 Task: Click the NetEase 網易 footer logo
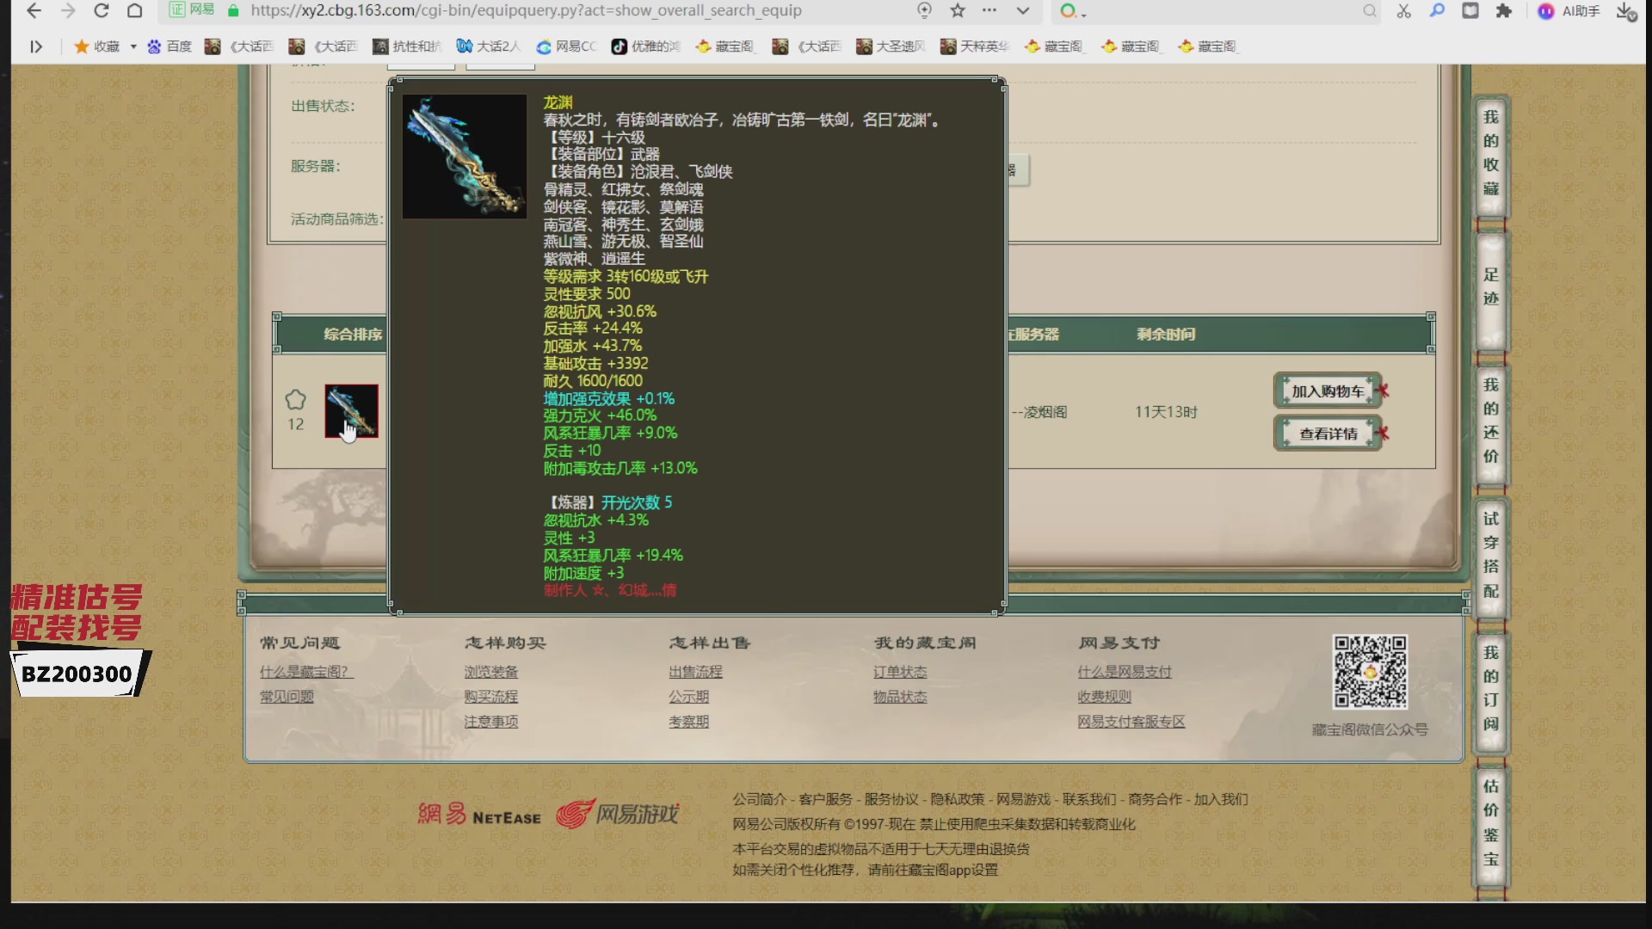(x=479, y=814)
